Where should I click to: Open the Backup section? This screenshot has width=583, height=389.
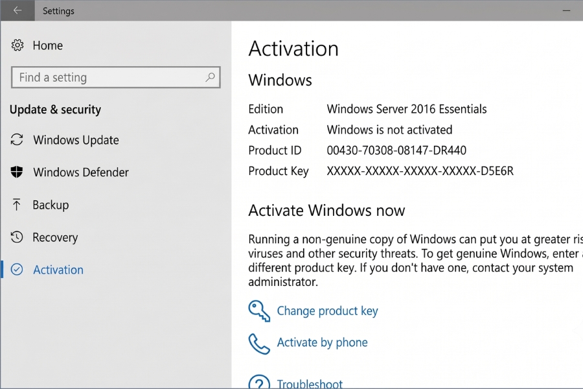[x=51, y=205]
